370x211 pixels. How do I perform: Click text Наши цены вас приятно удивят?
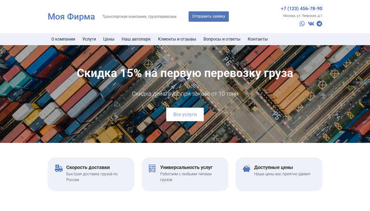[282, 174]
